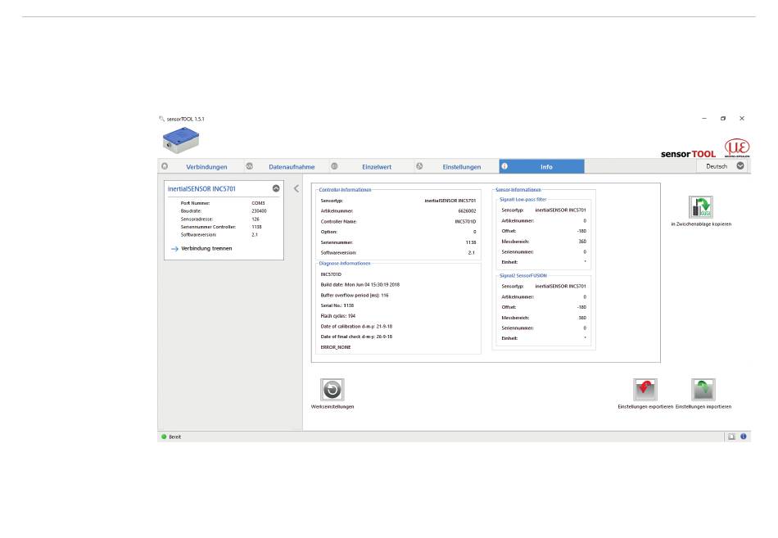
Task: Click the Artikelnummer value 6626002
Action: pyautogui.click(x=467, y=211)
